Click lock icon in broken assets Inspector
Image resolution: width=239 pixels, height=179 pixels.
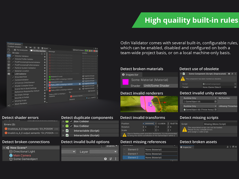(x=228, y=147)
